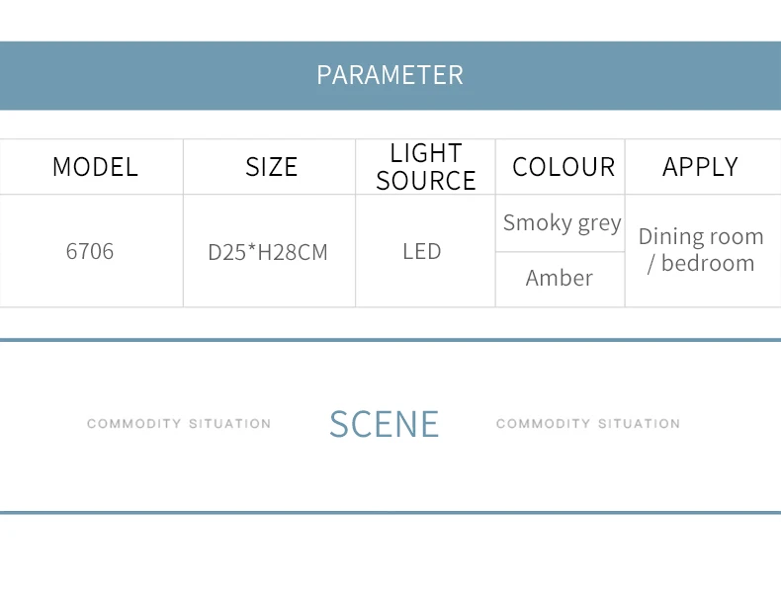
Task: Choose the Smoky grey colour cell
Action: pyautogui.click(x=562, y=223)
